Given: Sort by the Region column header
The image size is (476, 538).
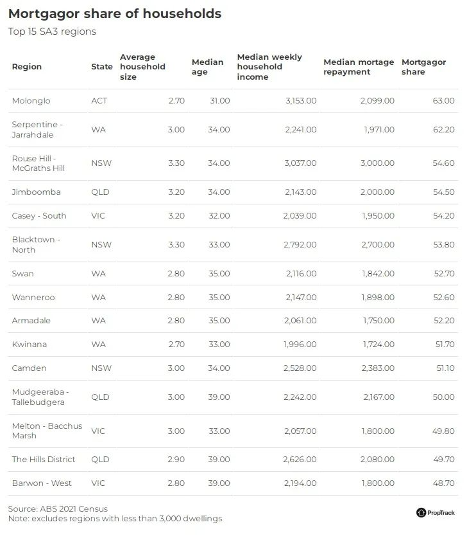Looking at the screenshot, I should click(27, 67).
